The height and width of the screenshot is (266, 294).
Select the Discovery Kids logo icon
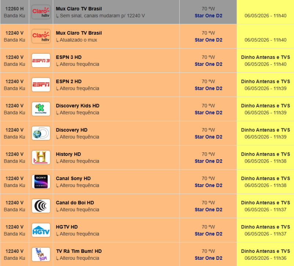41,109
